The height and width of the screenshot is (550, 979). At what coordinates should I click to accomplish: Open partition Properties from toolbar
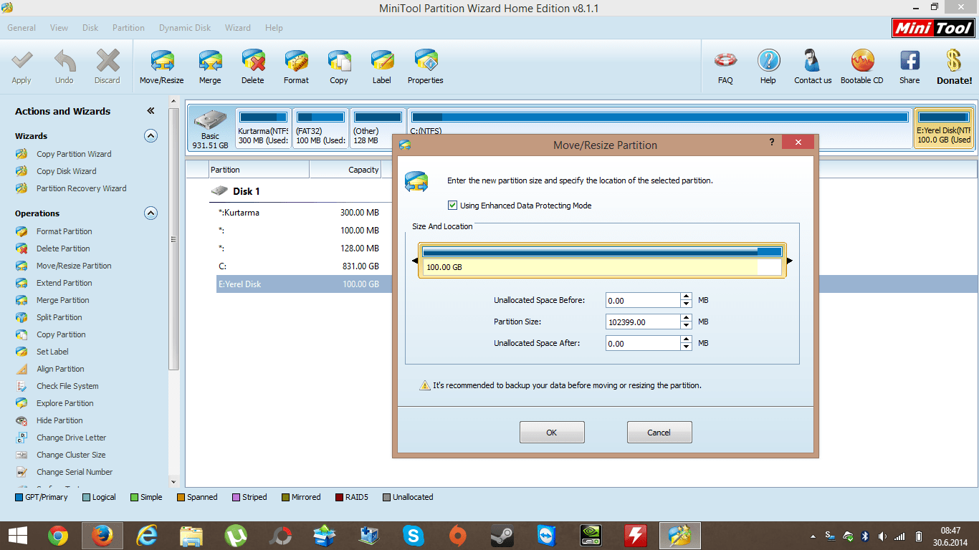[x=426, y=67]
